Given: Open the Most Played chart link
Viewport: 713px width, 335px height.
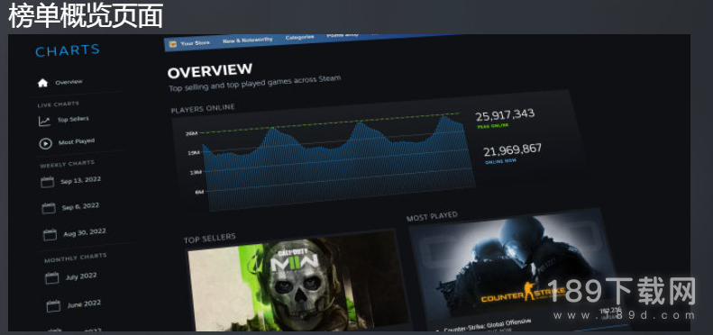Looking at the screenshot, I should pos(77,141).
